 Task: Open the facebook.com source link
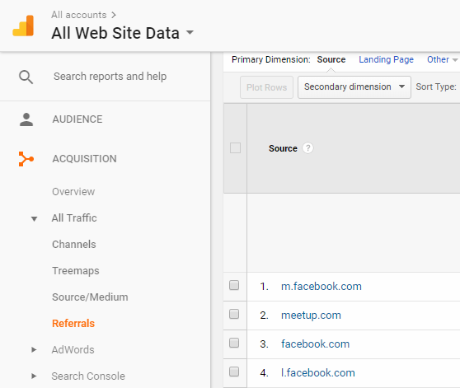pos(316,344)
